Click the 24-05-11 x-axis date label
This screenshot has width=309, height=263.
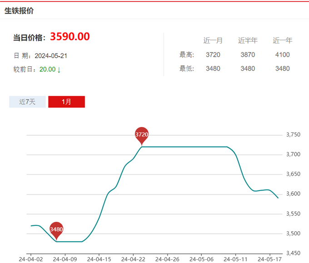tap(236, 259)
